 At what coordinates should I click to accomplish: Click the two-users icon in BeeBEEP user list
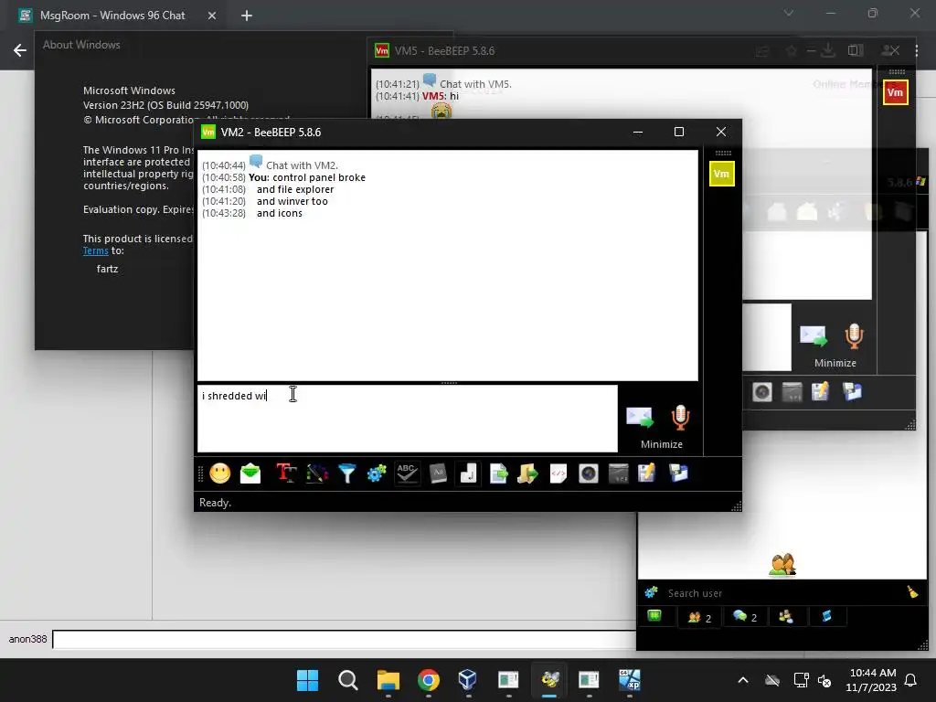pos(782,565)
